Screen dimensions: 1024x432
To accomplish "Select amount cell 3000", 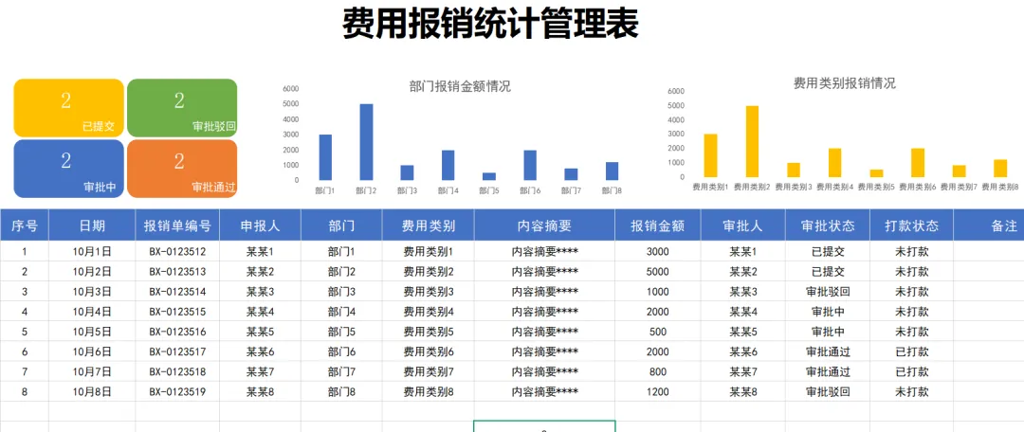I will pyautogui.click(x=658, y=251).
